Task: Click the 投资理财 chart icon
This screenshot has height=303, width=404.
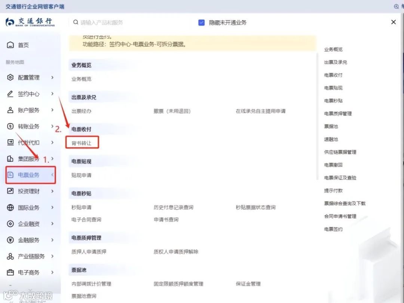Action: point(10,191)
